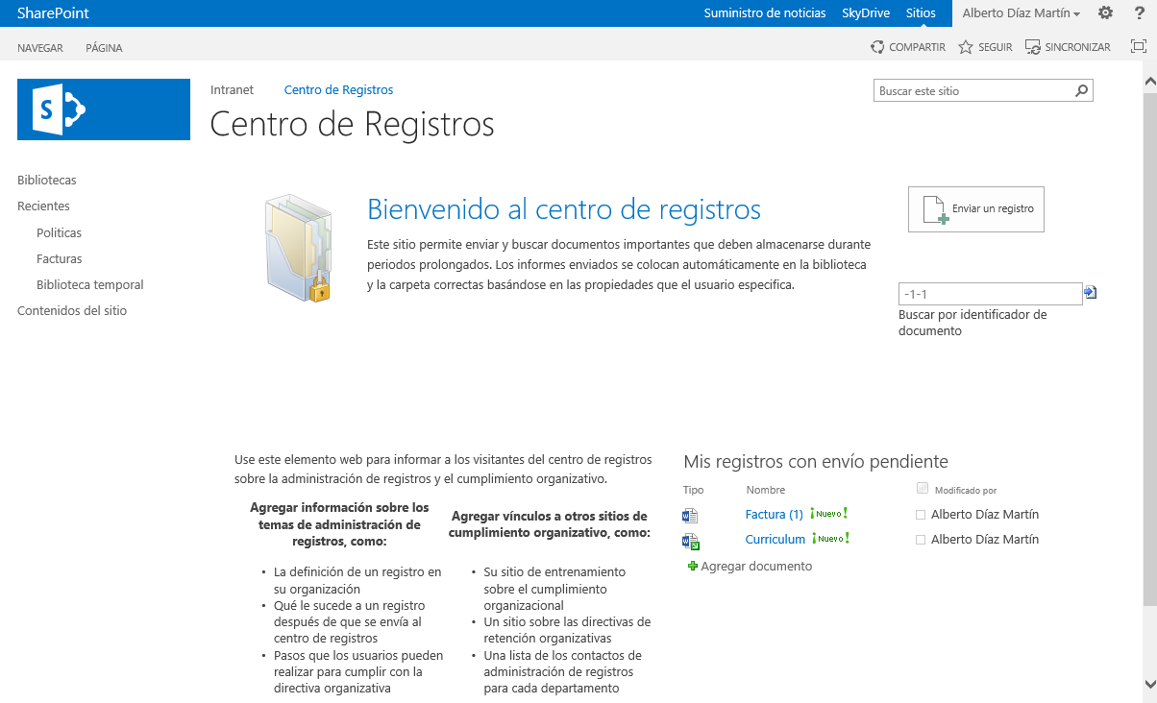Click the SharePoint site logo
This screenshot has width=1157, height=703.
coord(104,109)
